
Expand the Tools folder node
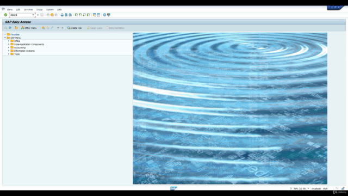[9, 54]
